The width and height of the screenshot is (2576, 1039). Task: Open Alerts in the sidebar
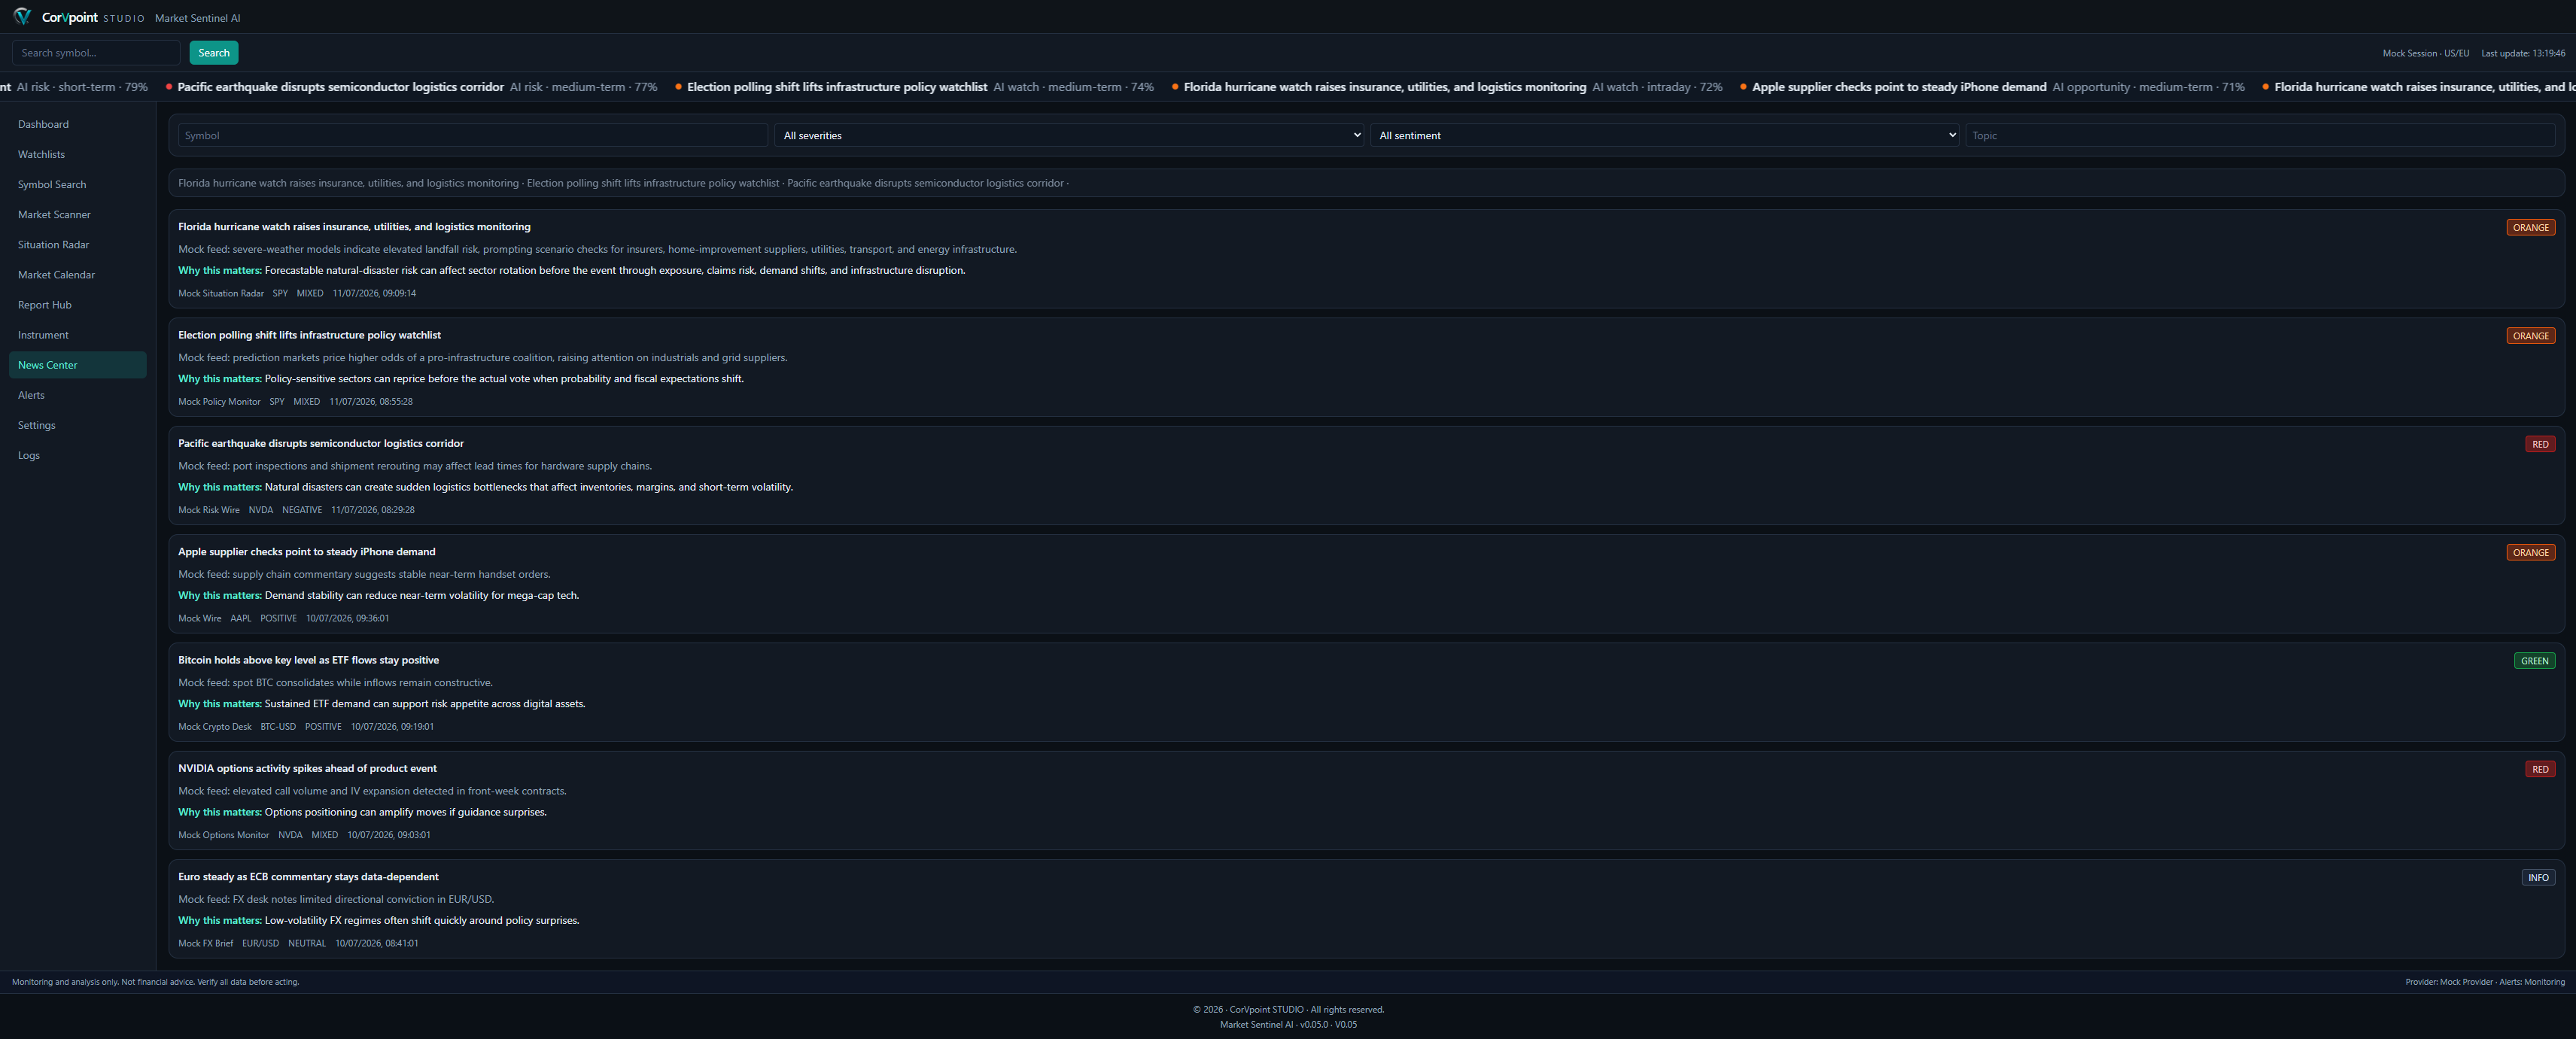pyautogui.click(x=78, y=395)
